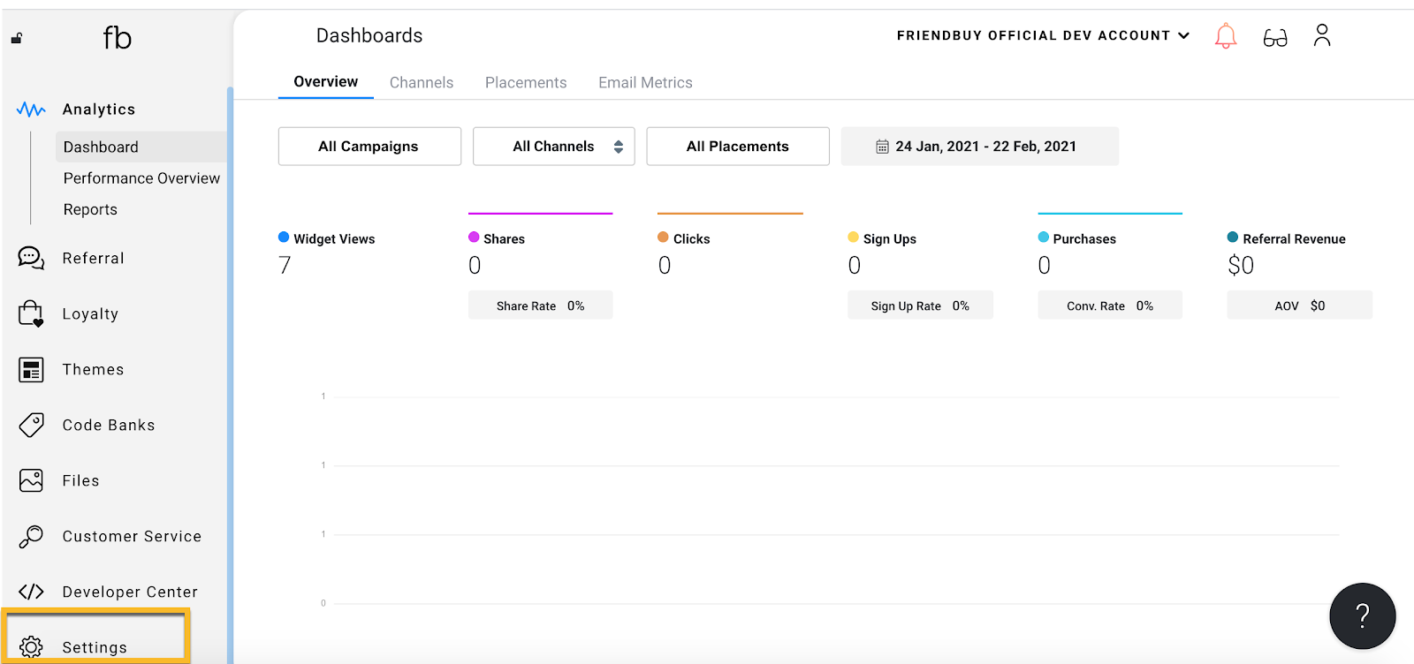1414x664 pixels.
Task: Toggle the sidebar lock icon
Action: (17, 38)
